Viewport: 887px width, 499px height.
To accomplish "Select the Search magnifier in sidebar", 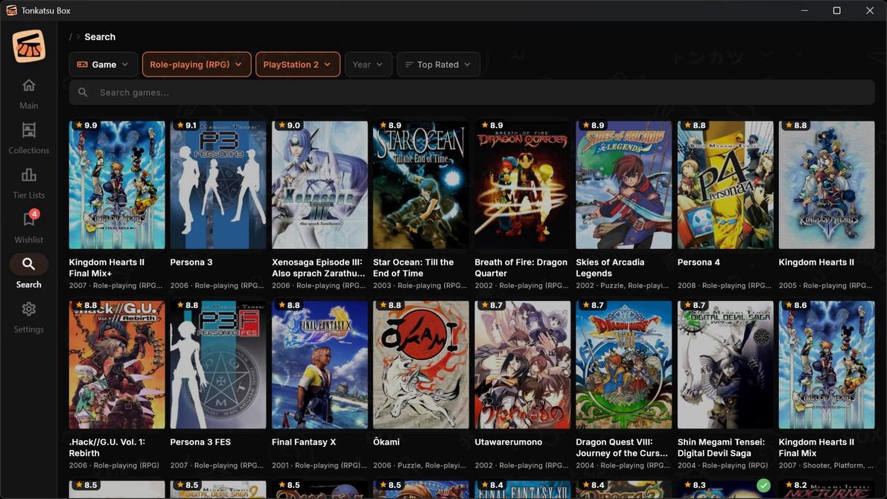I will [28, 264].
